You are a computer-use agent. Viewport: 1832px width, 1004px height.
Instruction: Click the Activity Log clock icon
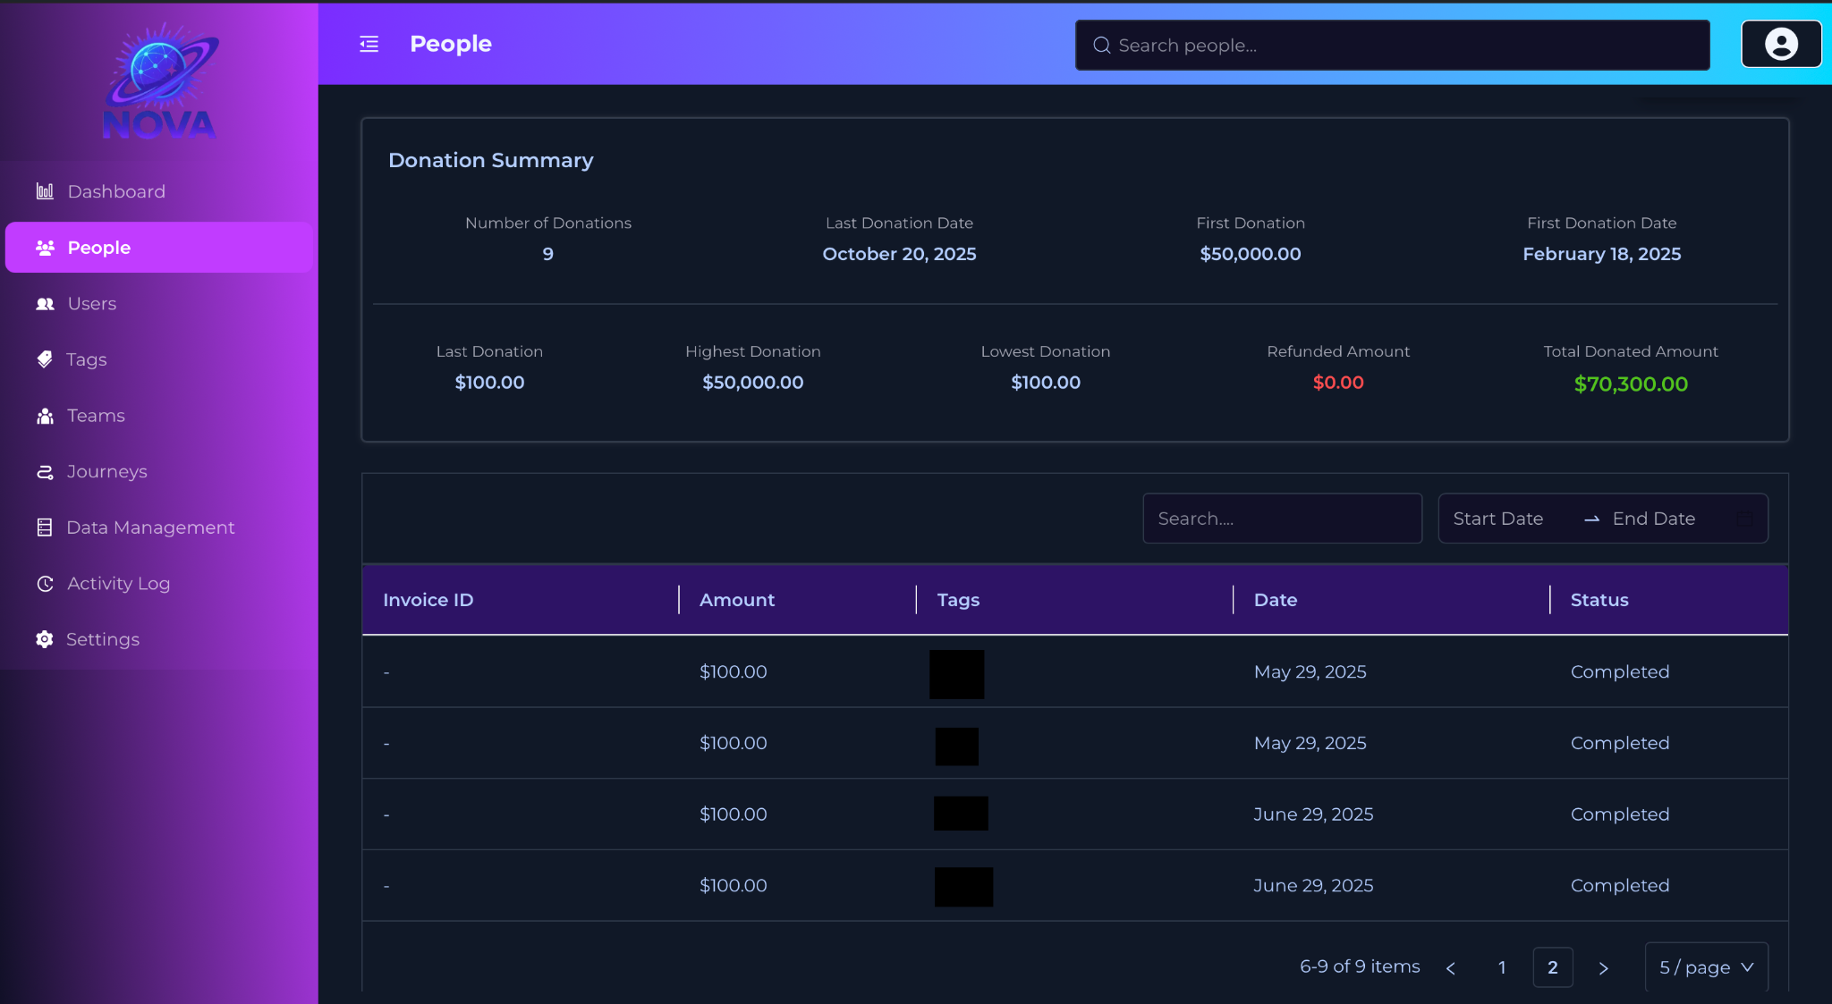45,584
